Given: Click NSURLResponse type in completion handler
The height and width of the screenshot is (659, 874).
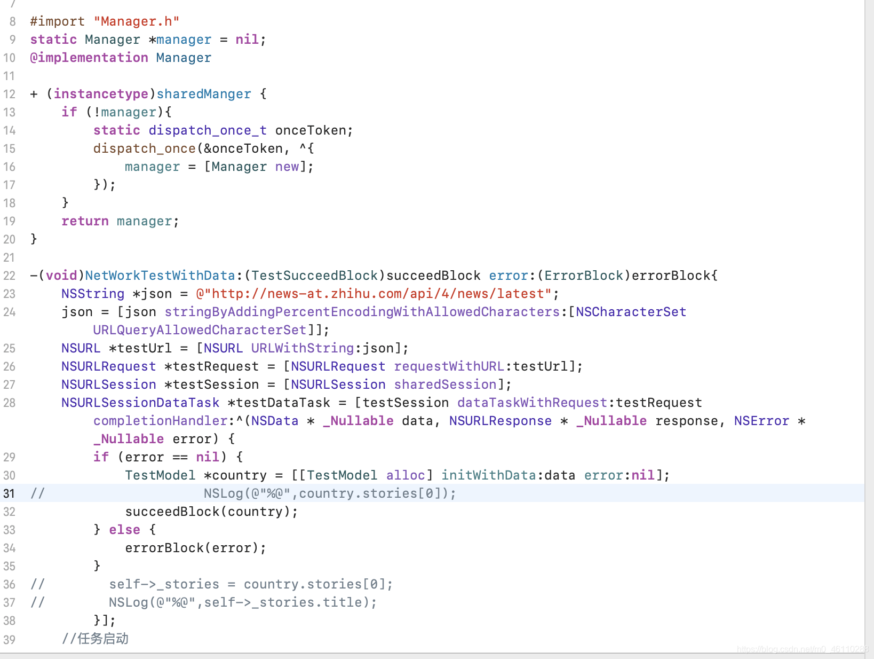Looking at the screenshot, I should [x=500, y=421].
